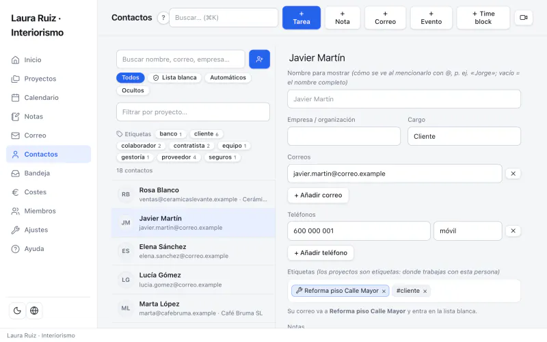Screen dimensions: 547x342
Task: Click the contact name search field
Action: click(181, 60)
